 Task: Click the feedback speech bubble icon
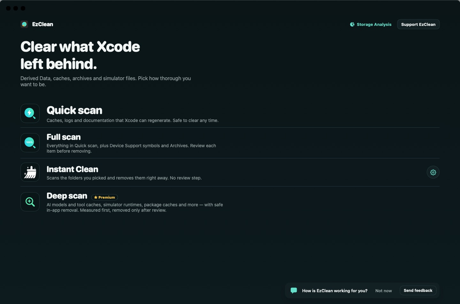pos(294,290)
